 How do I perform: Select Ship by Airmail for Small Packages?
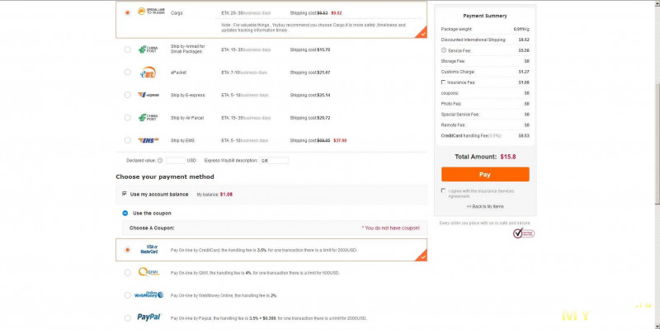pos(128,49)
